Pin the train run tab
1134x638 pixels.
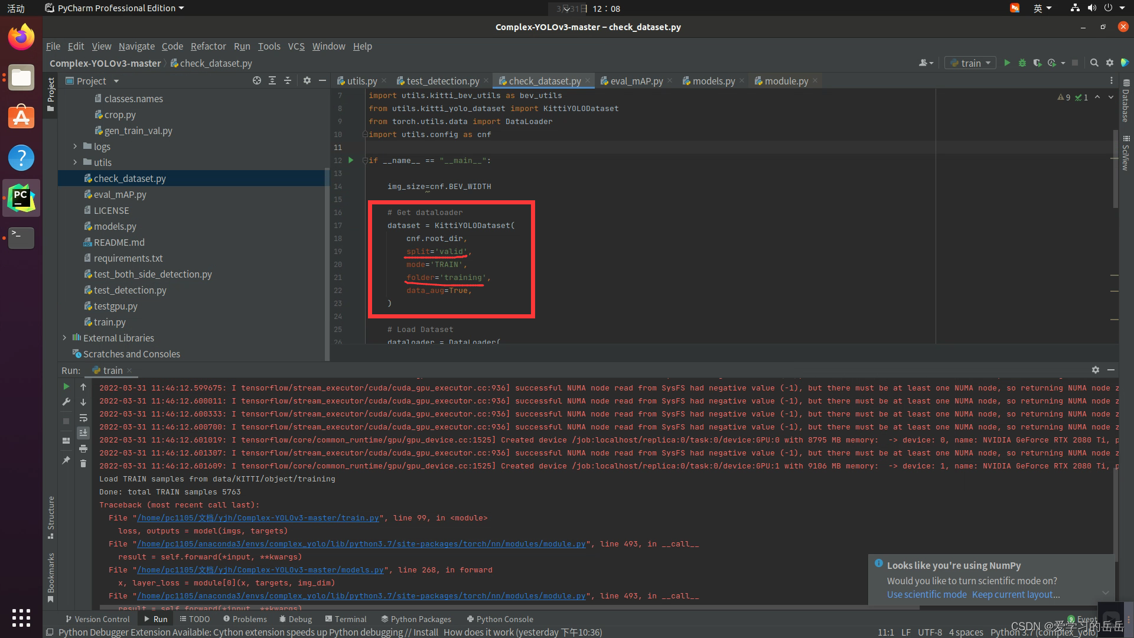click(66, 460)
